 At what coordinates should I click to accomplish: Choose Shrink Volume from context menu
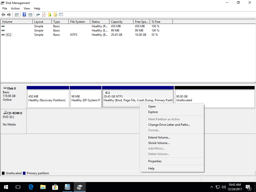coord(172,143)
